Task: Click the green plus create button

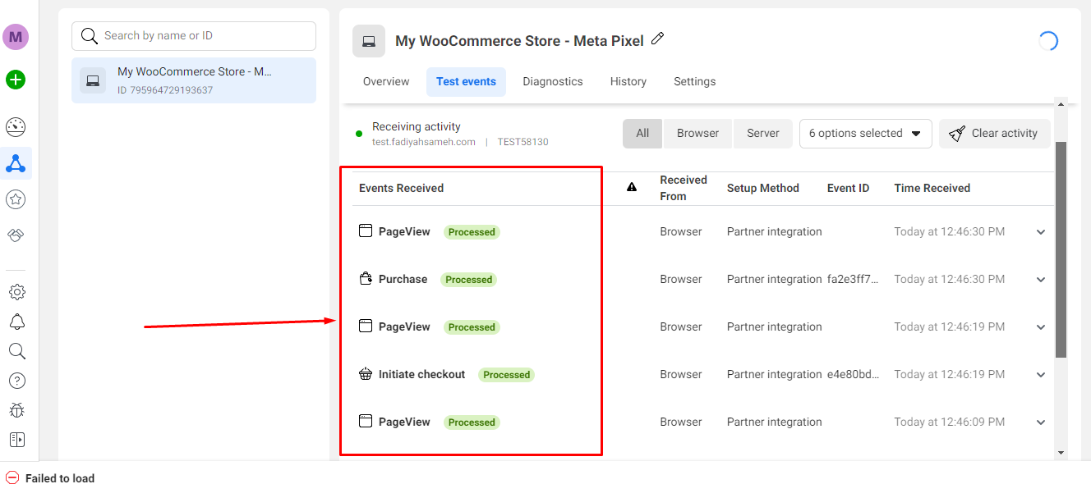Action: pos(16,80)
